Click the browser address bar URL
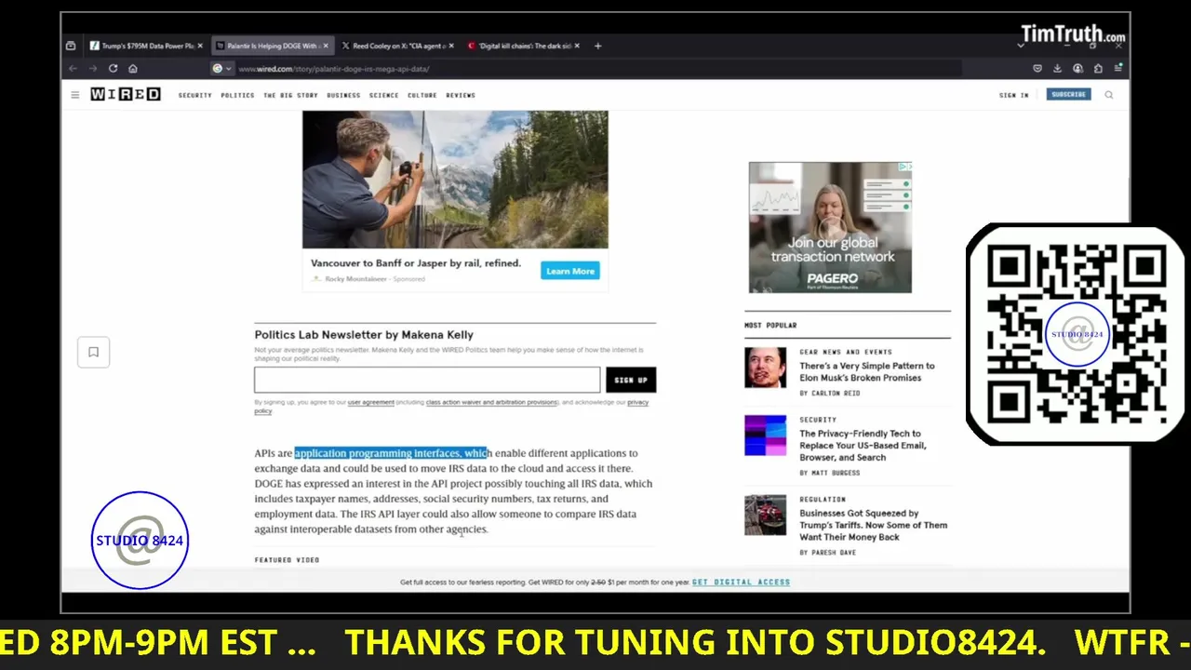 333,69
